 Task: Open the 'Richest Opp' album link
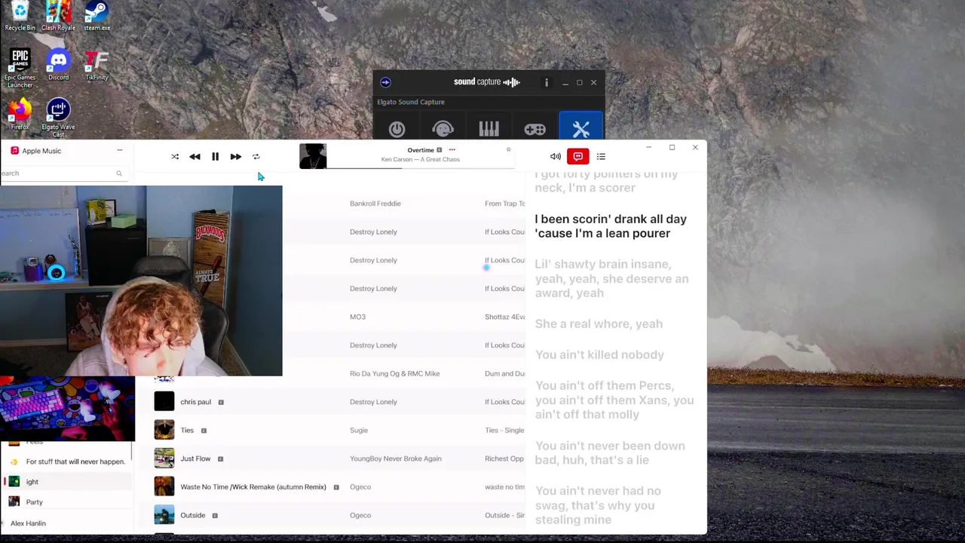click(504, 459)
